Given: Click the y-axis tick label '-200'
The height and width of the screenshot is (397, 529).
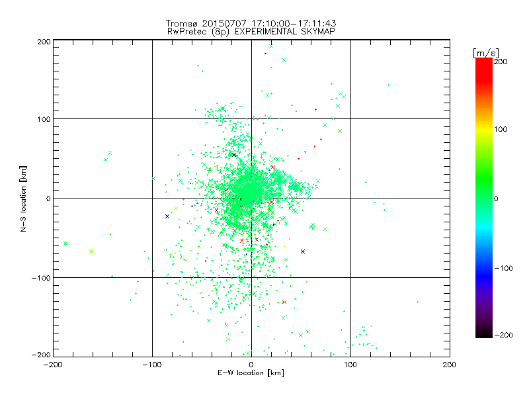Looking at the screenshot, I should click(x=41, y=355).
